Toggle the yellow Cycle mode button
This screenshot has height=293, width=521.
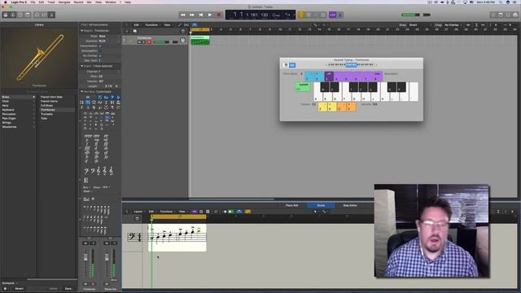click(301, 15)
